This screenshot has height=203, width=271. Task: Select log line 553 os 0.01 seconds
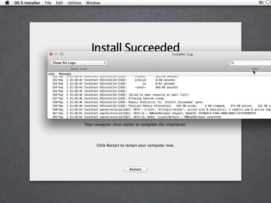pos(159,84)
